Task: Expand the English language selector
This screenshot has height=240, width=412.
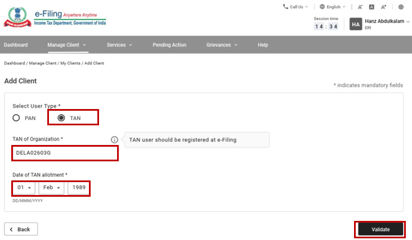Action: 333,7
